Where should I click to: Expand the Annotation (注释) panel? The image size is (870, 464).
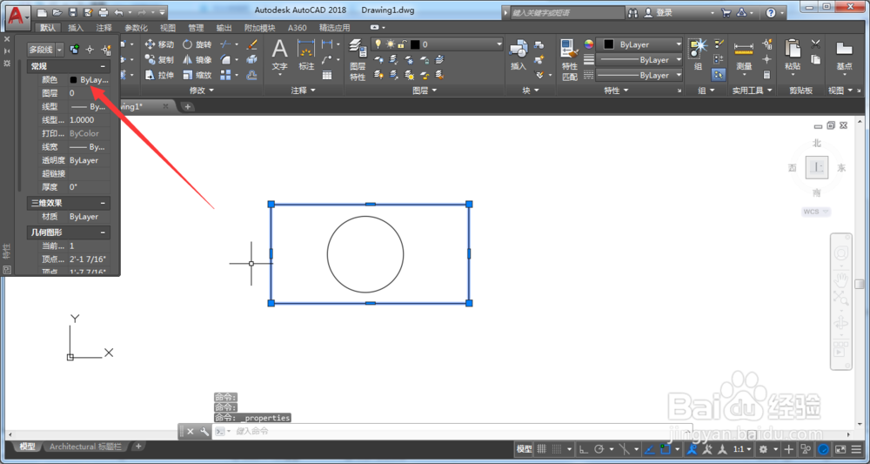303,90
